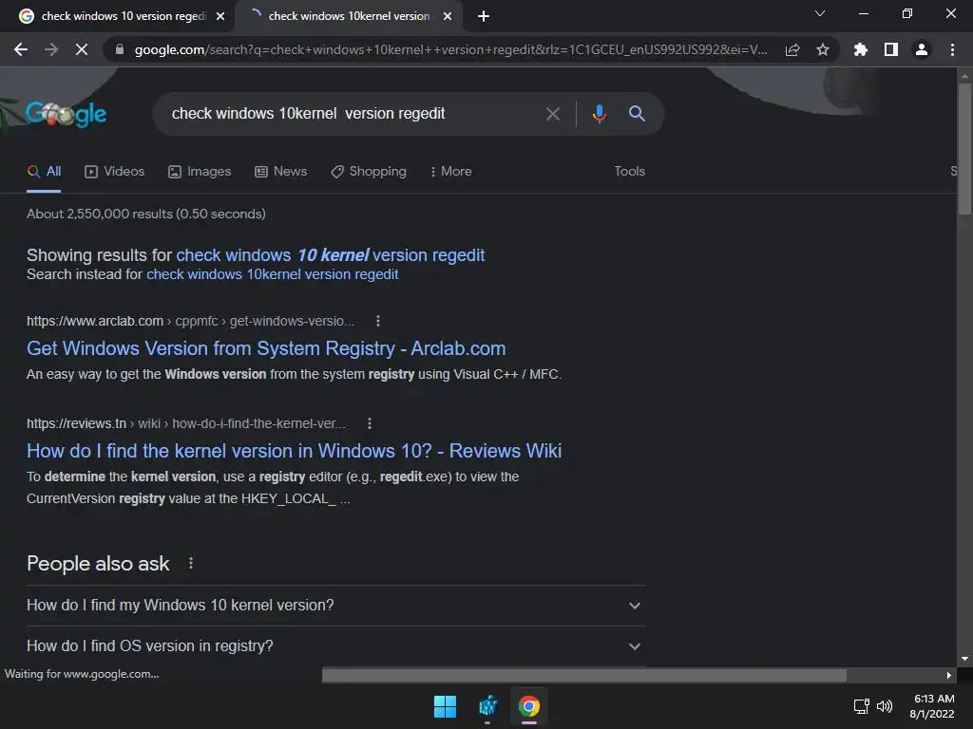Open People also ask options menu

[x=190, y=564]
